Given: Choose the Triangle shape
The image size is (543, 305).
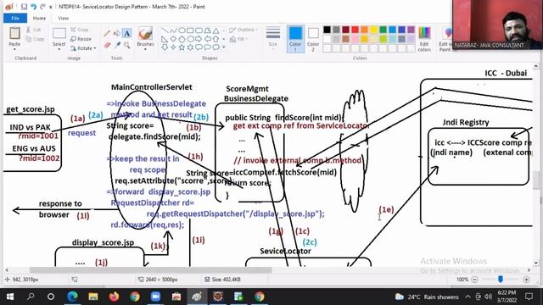Looking at the screenshot, I should [x=216, y=30].
